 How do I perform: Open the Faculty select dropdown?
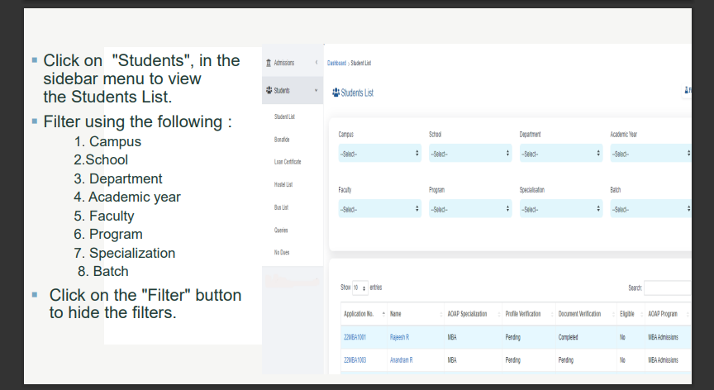[x=378, y=209]
